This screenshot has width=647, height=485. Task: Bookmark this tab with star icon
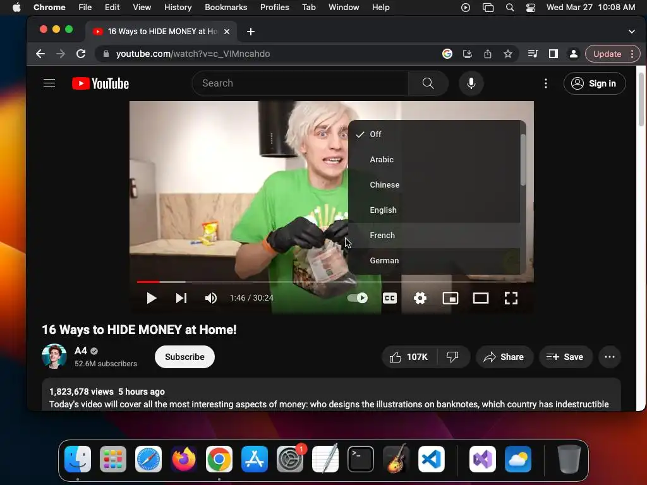tap(508, 54)
